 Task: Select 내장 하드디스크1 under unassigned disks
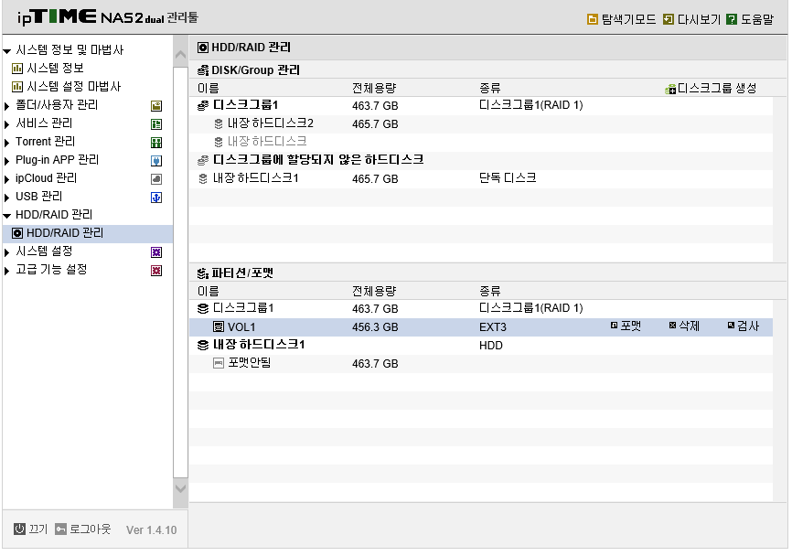tap(481, 178)
